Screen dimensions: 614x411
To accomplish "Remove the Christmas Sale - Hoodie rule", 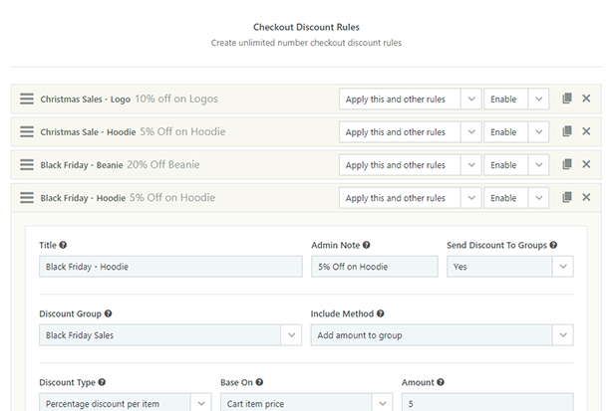I will [x=586, y=131].
